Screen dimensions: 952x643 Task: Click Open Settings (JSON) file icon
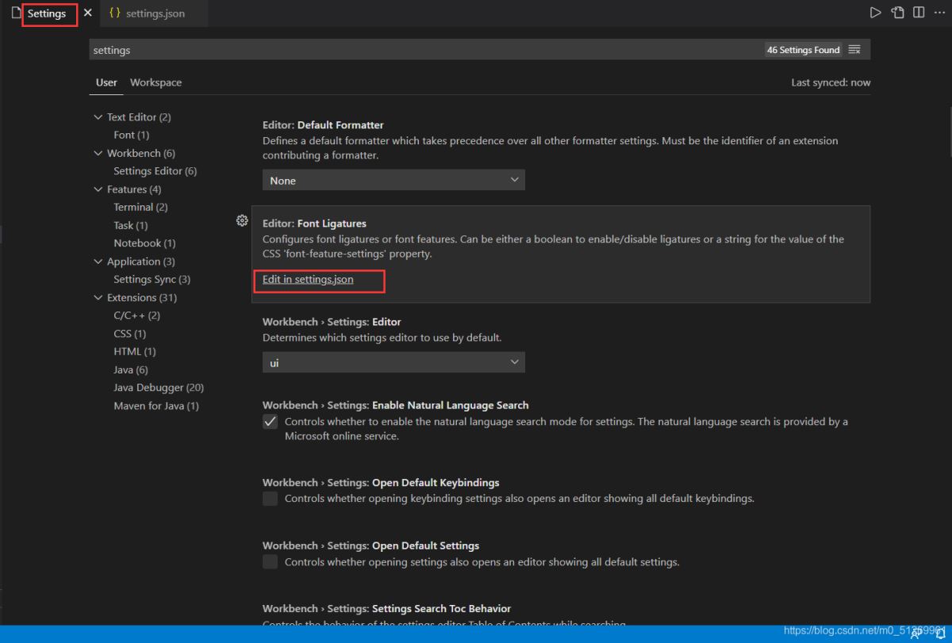897,13
